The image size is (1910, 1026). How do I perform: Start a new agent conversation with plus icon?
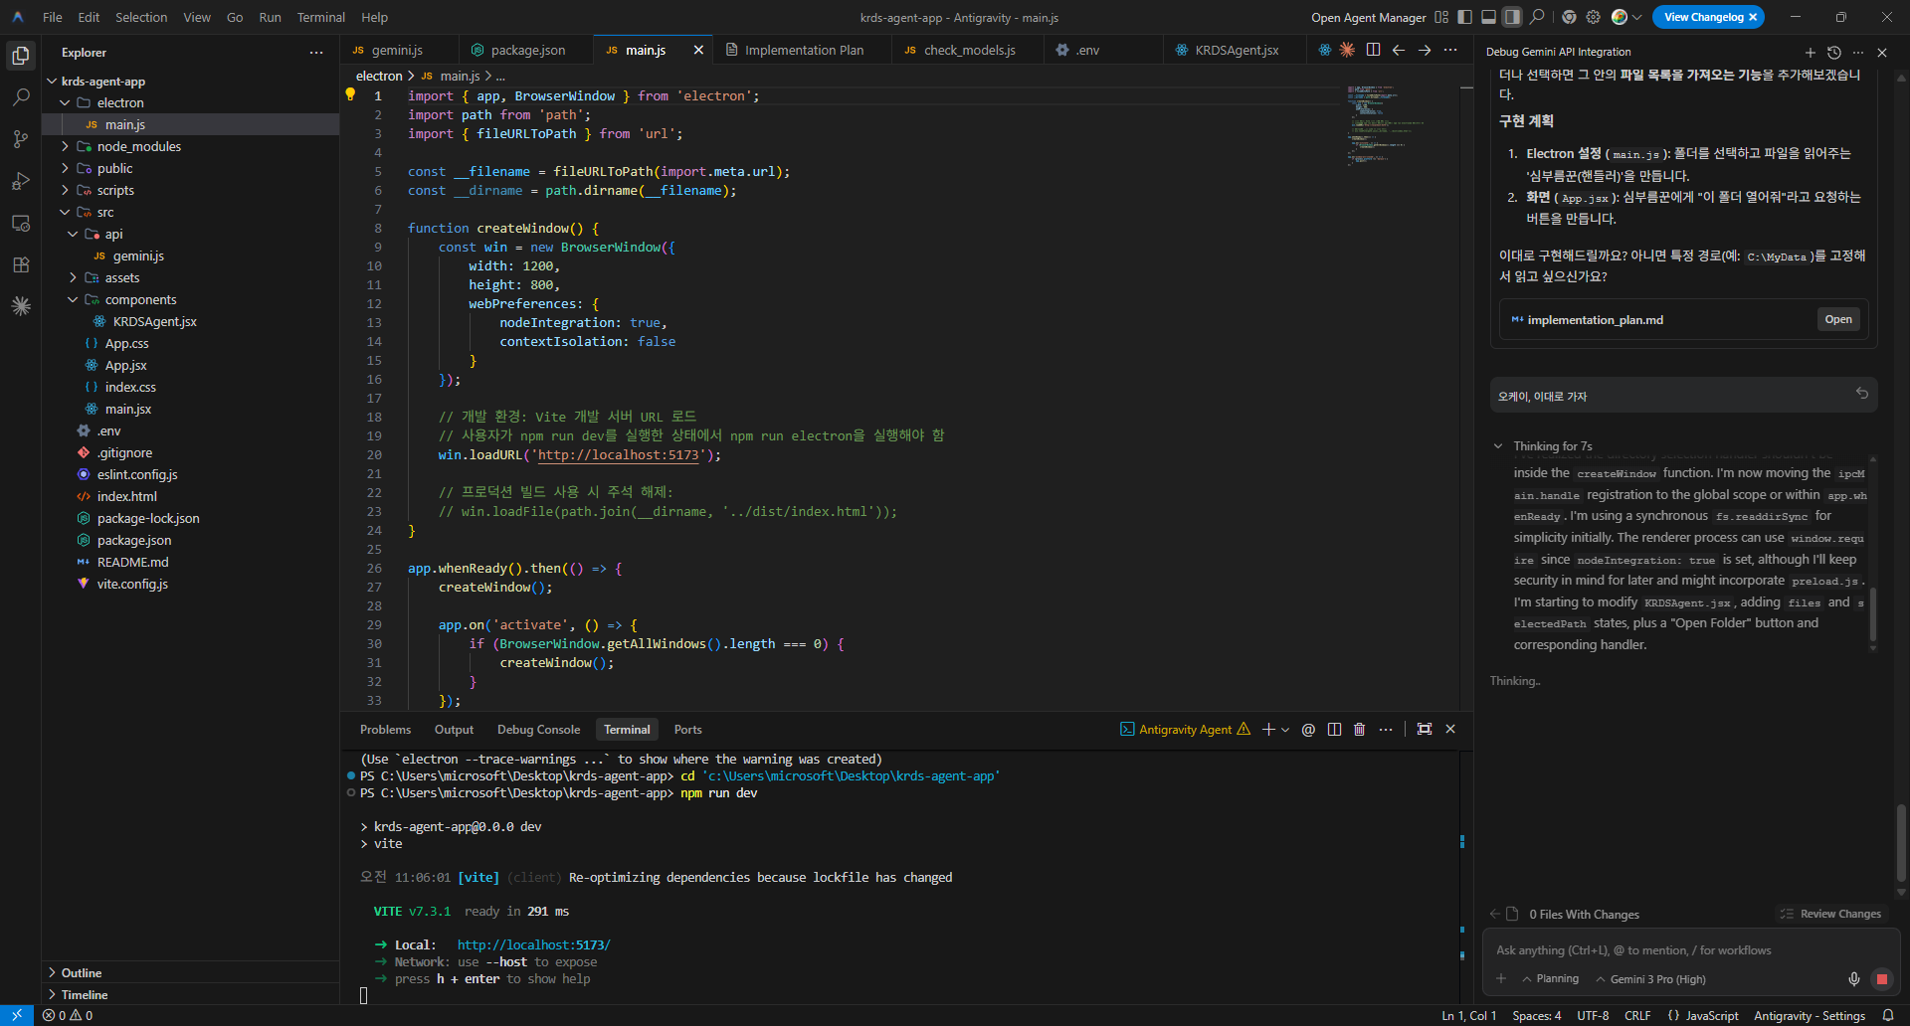point(1810,52)
